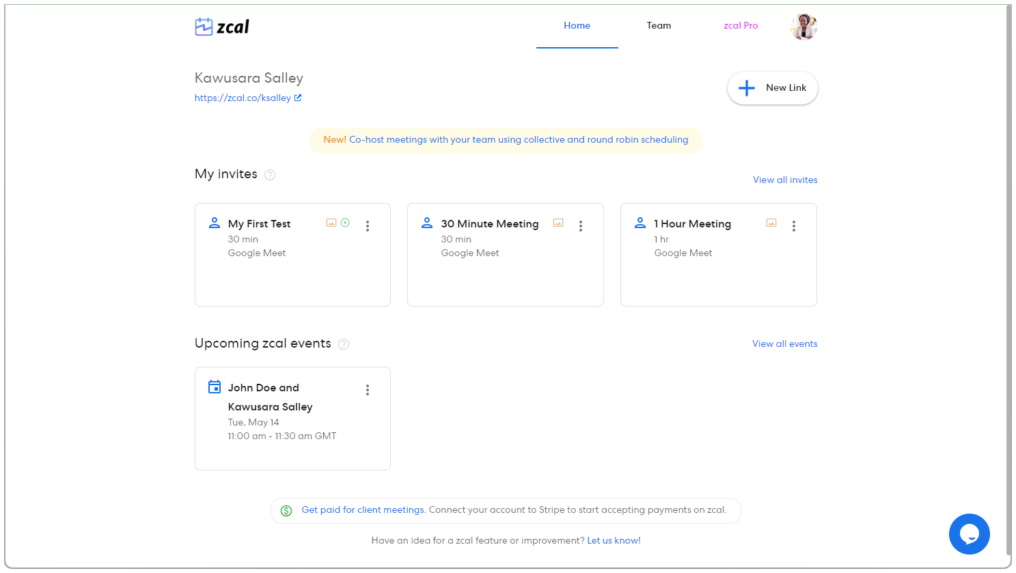This screenshot has width=1016, height=573.
Task: Click the green dollar icon in Stripe banner
Action: coord(286,510)
